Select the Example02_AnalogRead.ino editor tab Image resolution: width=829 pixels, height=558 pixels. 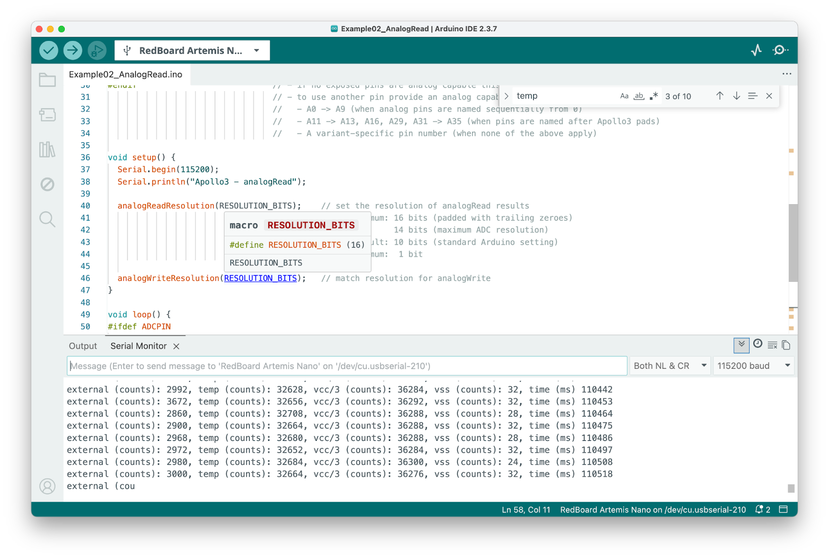(x=126, y=75)
